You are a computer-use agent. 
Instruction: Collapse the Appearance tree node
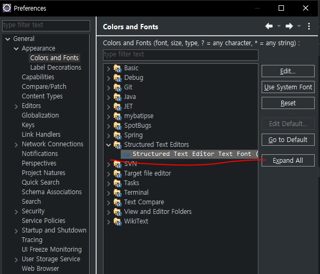point(16,49)
